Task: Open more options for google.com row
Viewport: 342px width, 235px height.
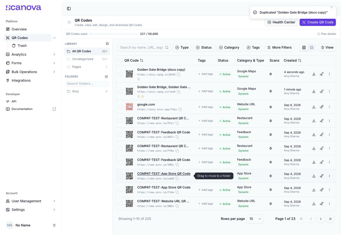Action: point(329,107)
